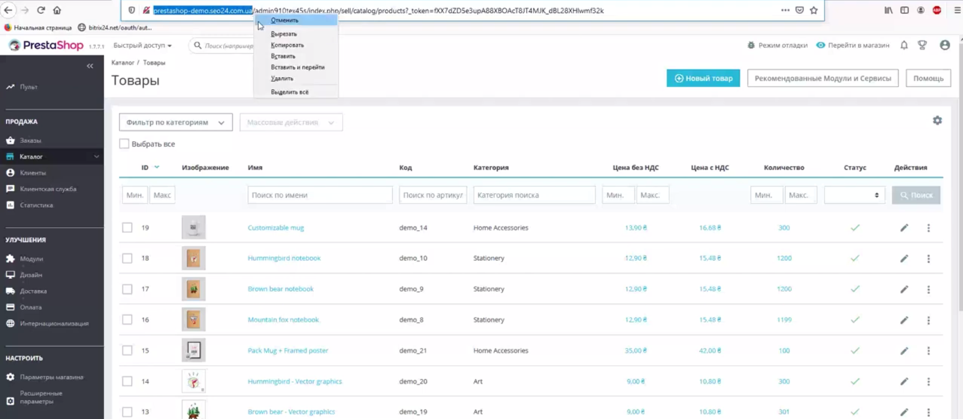
Task: Open the browser hamburger menu
Action: [957, 10]
